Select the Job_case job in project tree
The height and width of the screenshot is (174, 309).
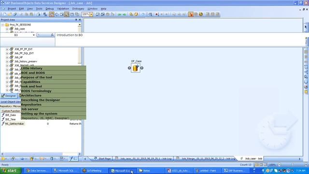[19, 29]
